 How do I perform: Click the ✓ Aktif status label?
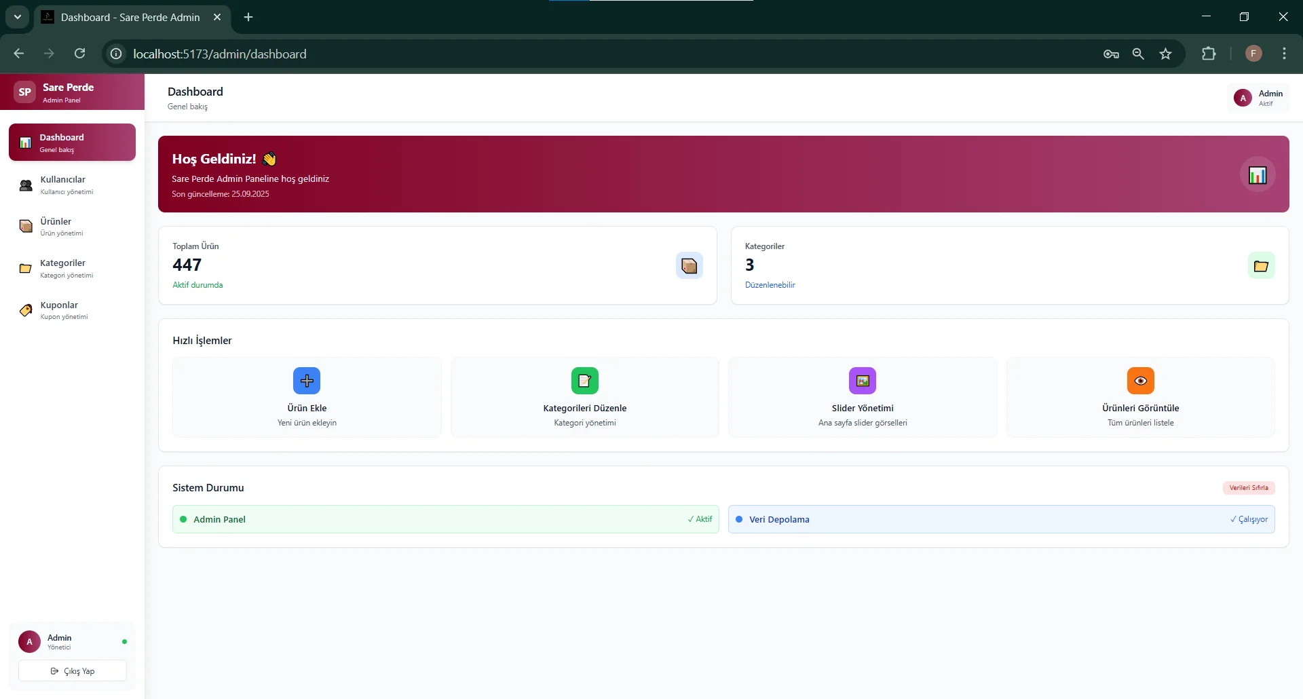(700, 519)
